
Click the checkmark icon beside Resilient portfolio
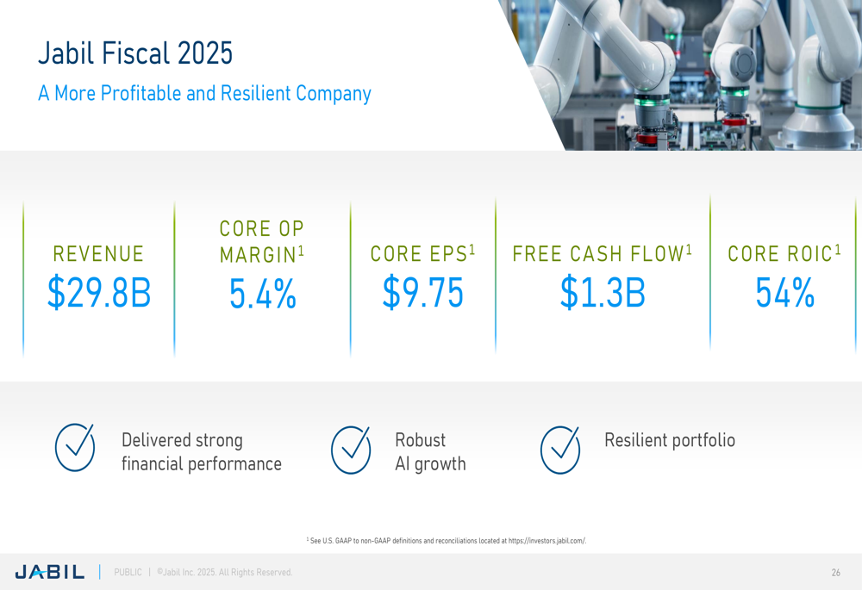560,450
